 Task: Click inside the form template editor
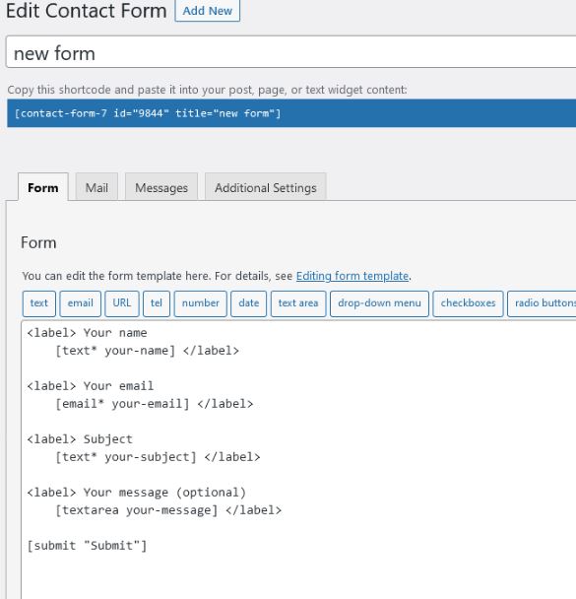pos(298,460)
